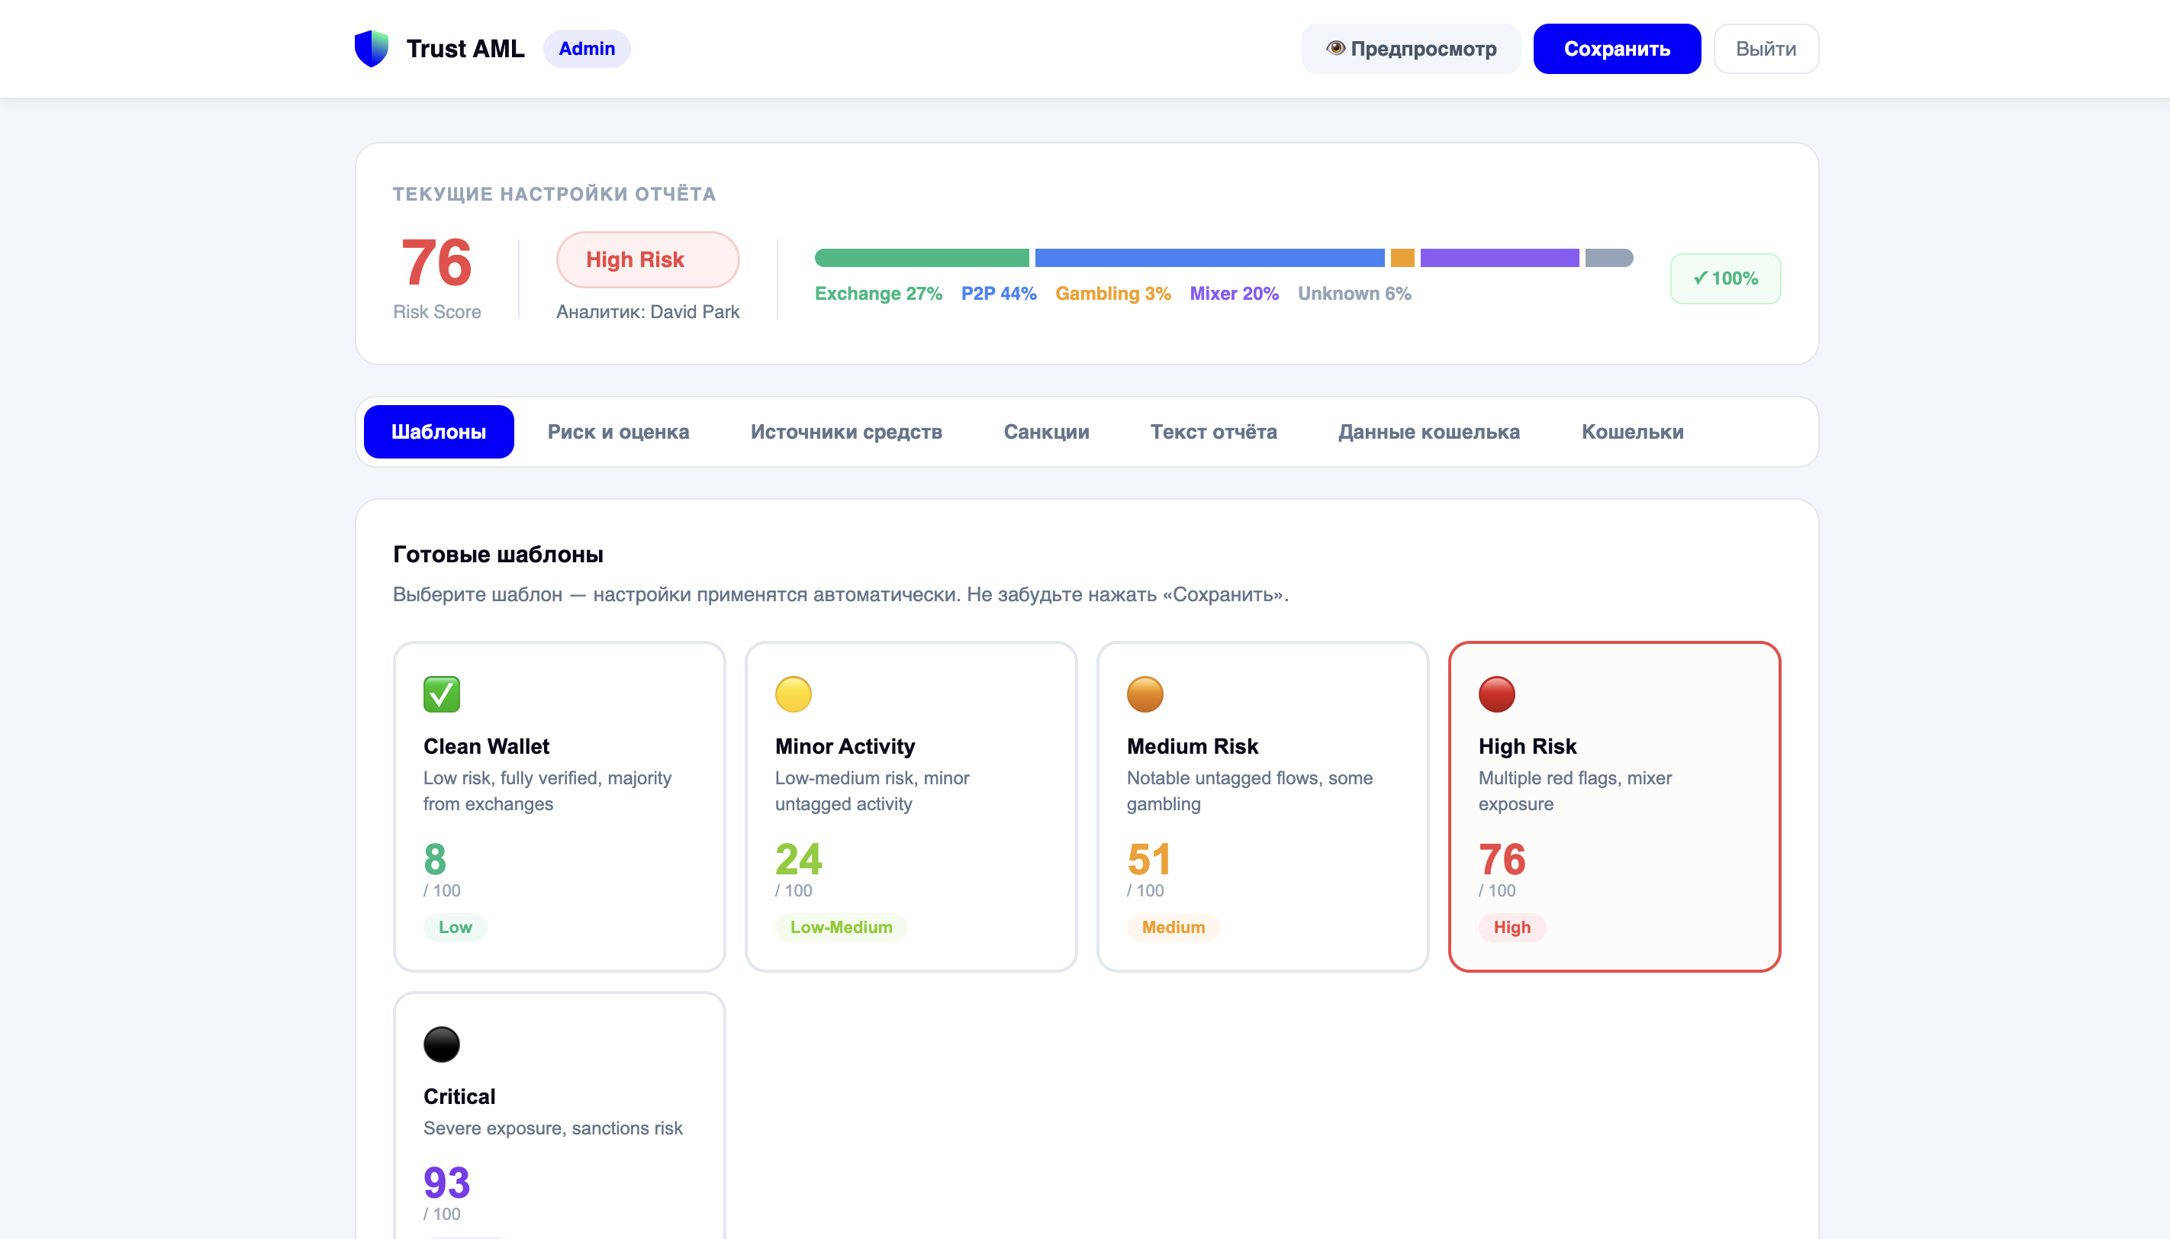
Task: Click the Severe exposure, sanctions risk description
Action: 553,1128
